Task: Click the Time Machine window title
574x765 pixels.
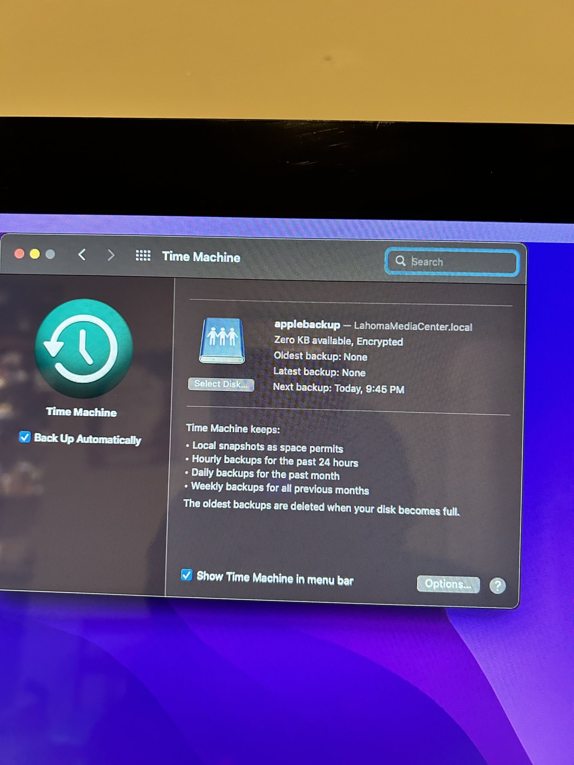Action: tap(201, 257)
